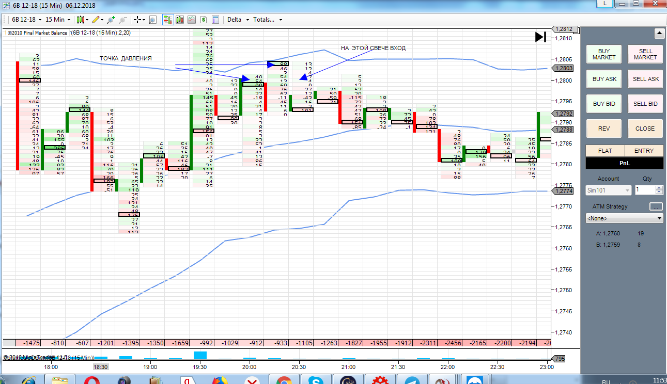This screenshot has height=384, width=667.
Task: Open the chart style candlestick icon
Action: pyautogui.click(x=80, y=20)
